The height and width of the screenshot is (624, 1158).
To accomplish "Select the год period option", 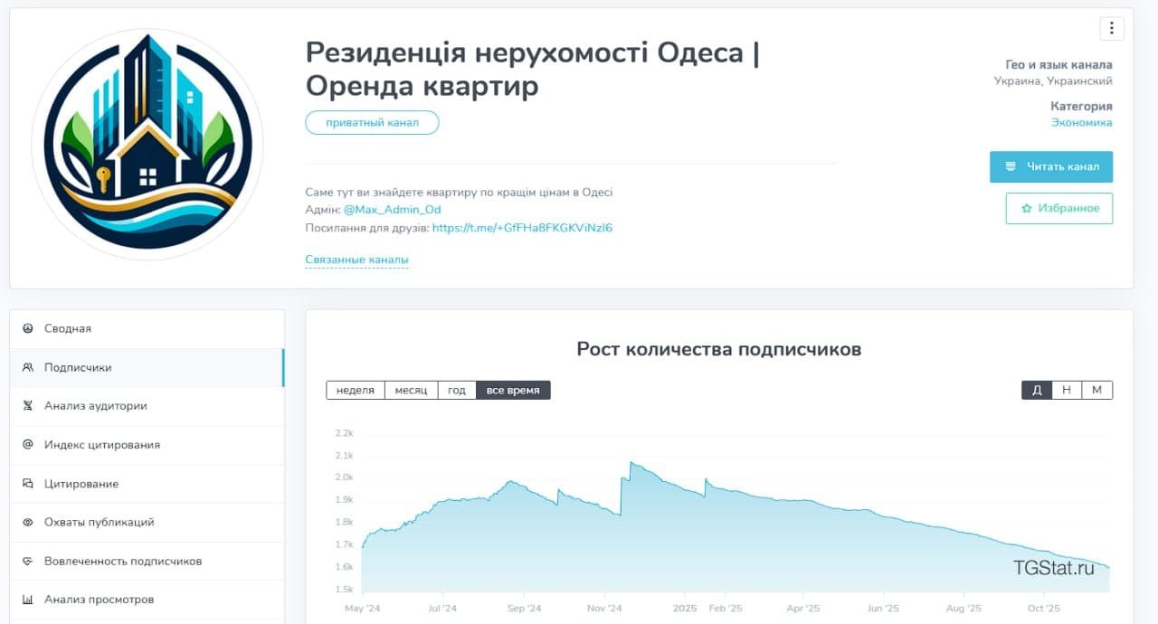I will [456, 390].
